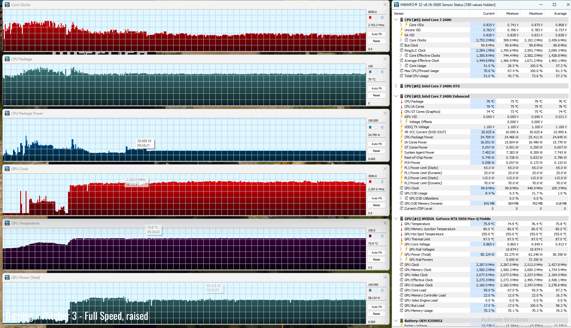Click the clock icon beside GPU Core Load
This screenshot has width=571, height=328.
click(x=401, y=290)
